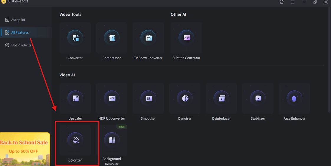Screen dimensions: 331x166
Task: Switch to the Autopilot tab
Action: point(18,20)
